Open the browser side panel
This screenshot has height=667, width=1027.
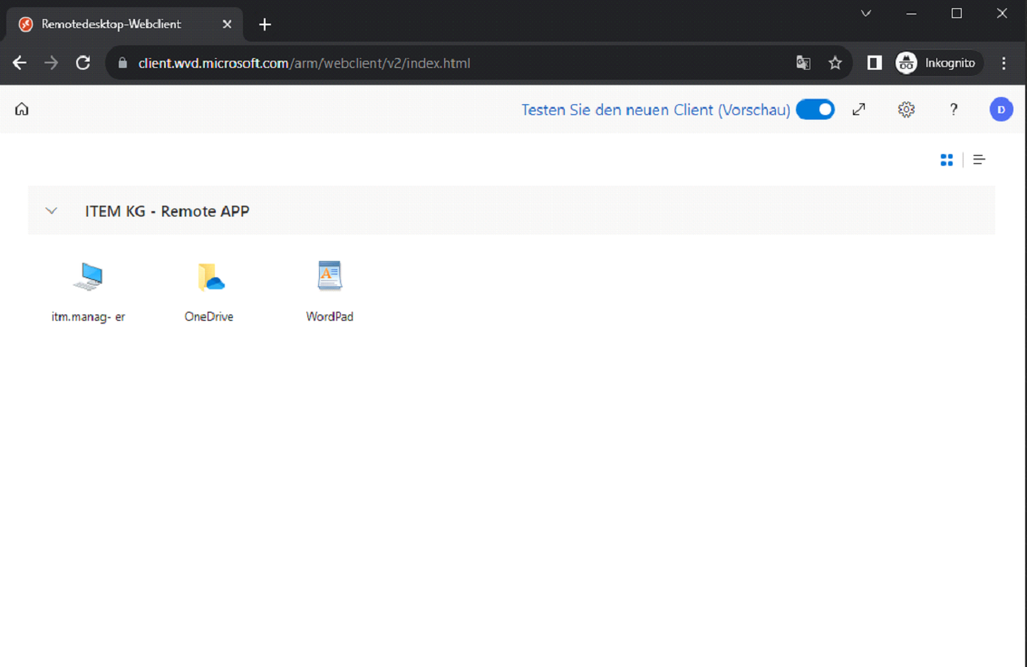(875, 63)
